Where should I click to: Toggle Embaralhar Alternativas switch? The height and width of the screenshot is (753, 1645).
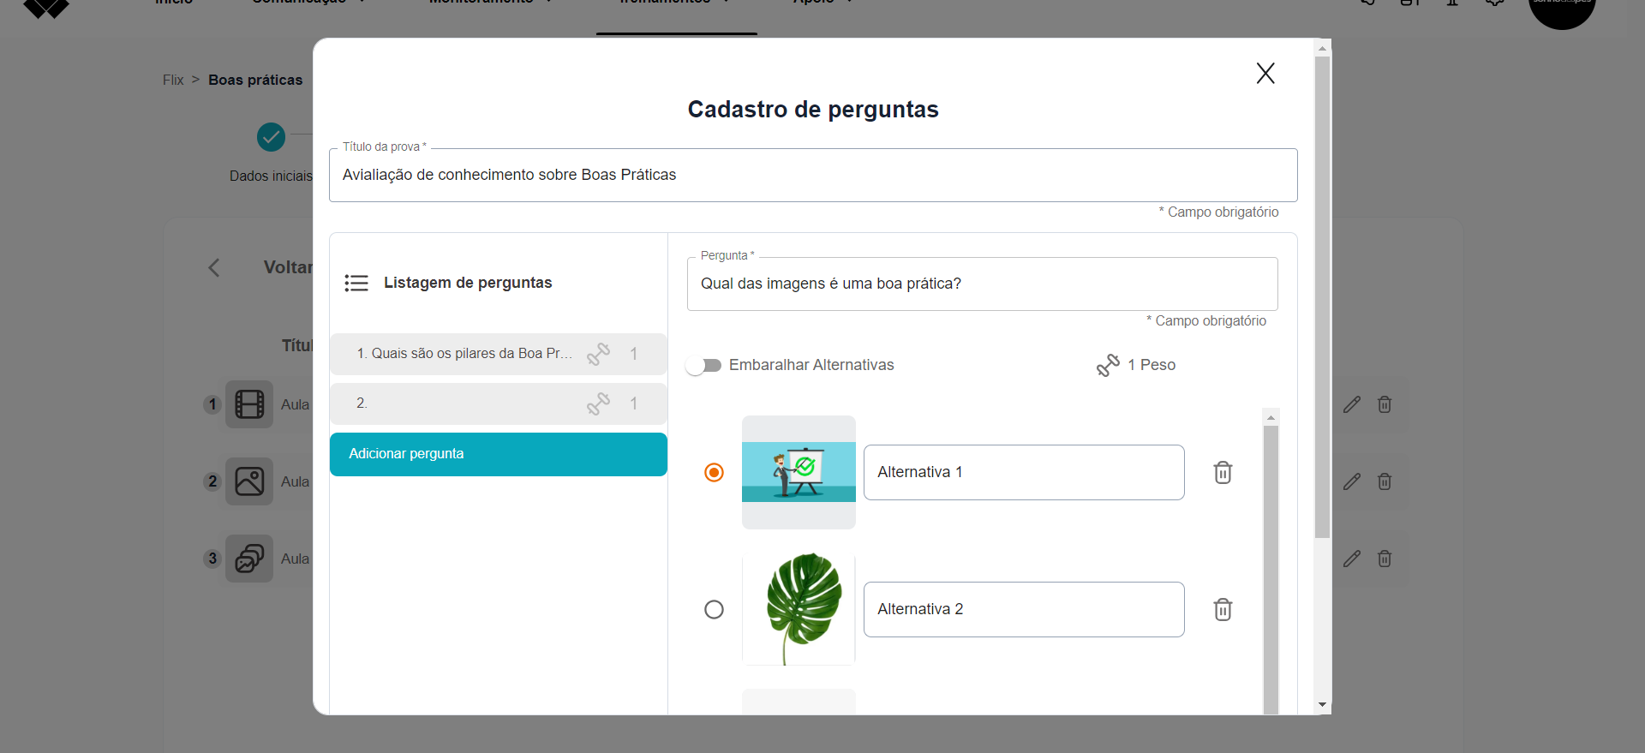(704, 366)
